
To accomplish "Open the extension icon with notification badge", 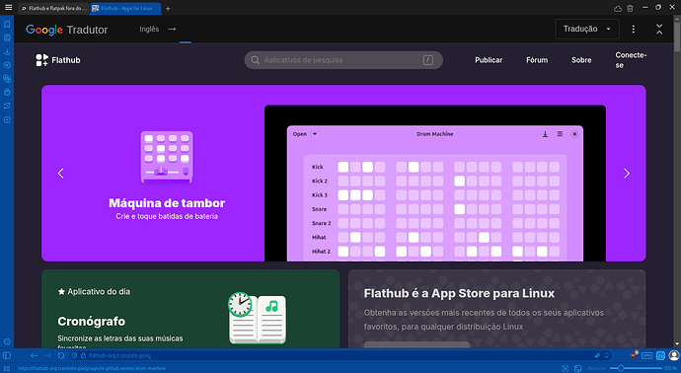I will click(x=634, y=355).
